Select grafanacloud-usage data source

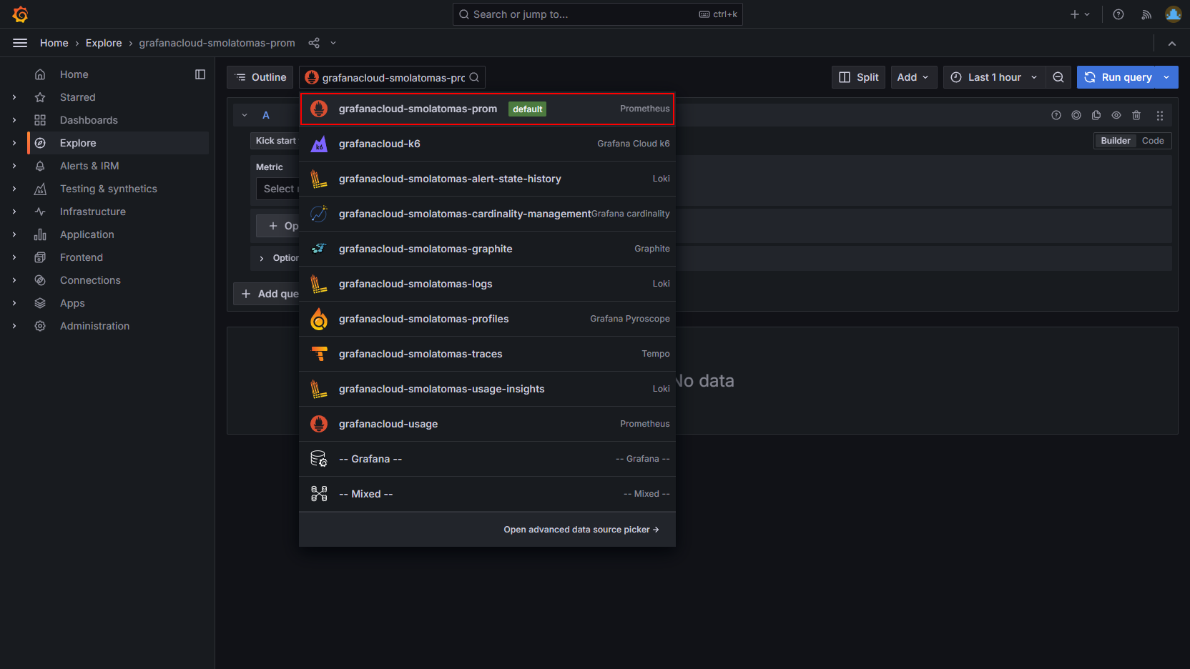(487, 424)
